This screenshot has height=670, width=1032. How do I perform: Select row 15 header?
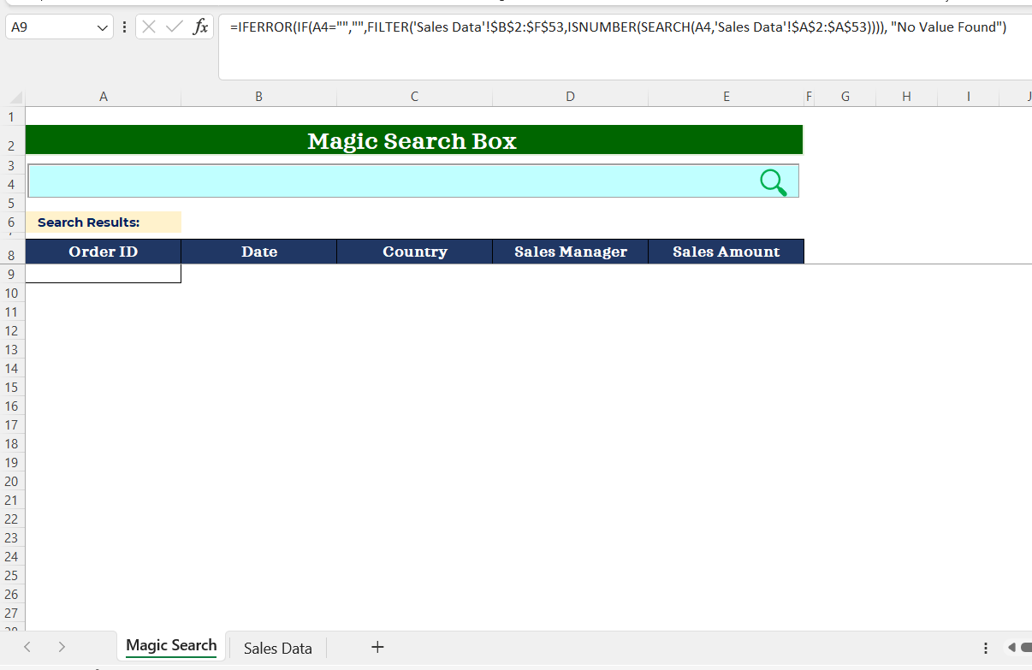pyautogui.click(x=12, y=388)
